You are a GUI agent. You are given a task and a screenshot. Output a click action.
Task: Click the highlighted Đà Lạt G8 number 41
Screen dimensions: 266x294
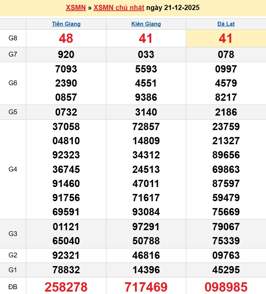coord(226,38)
